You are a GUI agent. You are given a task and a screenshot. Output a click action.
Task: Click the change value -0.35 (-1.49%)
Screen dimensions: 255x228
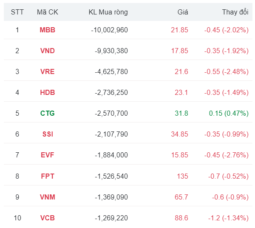click(227, 93)
